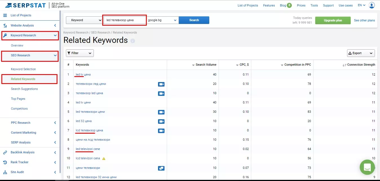
Task: Expand the Export dropdown
Action: [x=361, y=53]
